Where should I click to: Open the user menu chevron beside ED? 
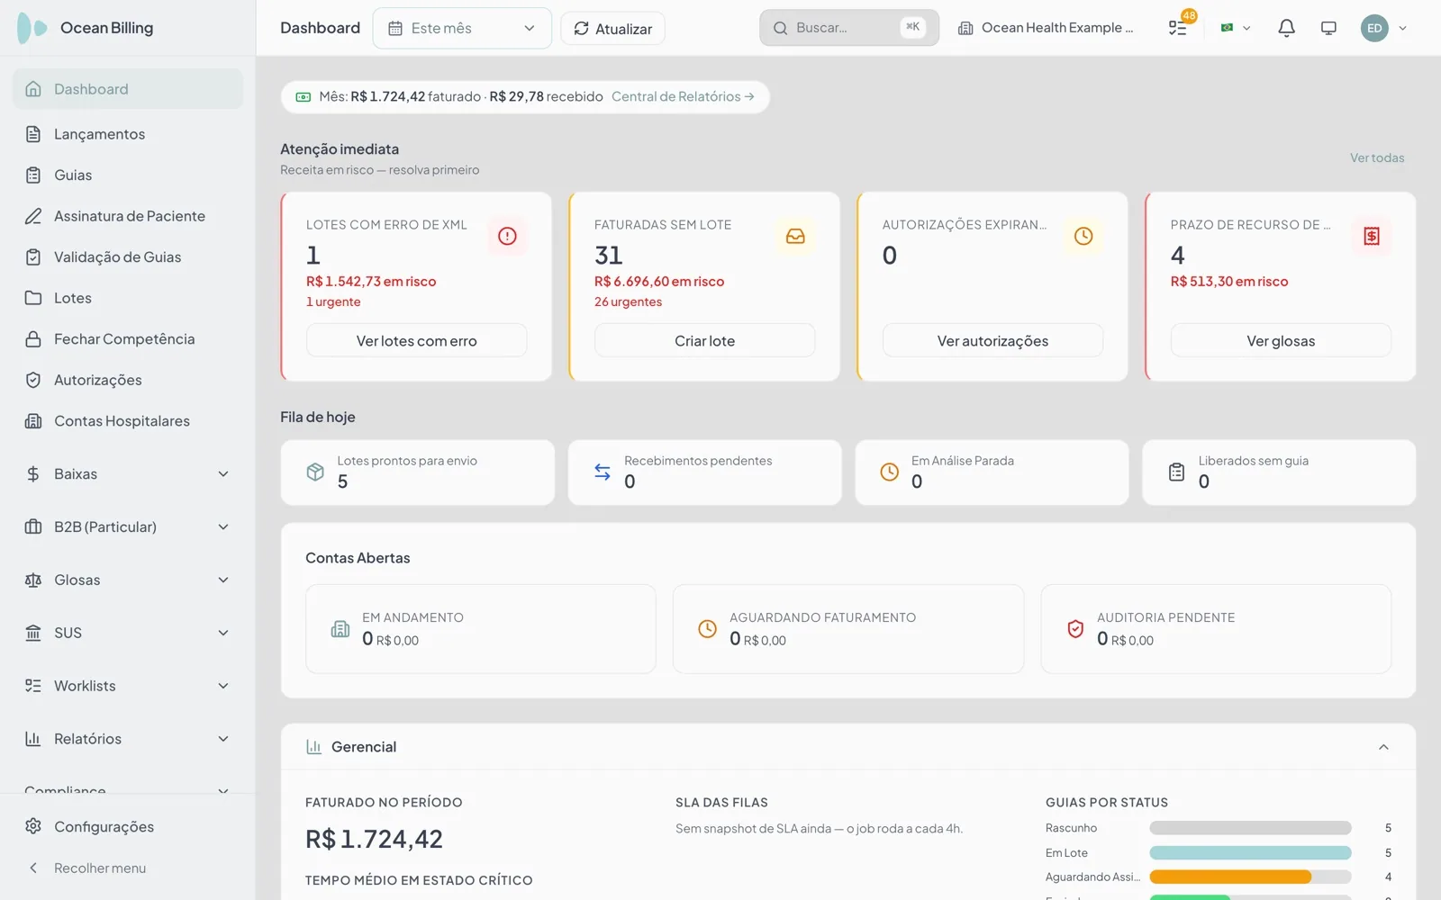1402,28
